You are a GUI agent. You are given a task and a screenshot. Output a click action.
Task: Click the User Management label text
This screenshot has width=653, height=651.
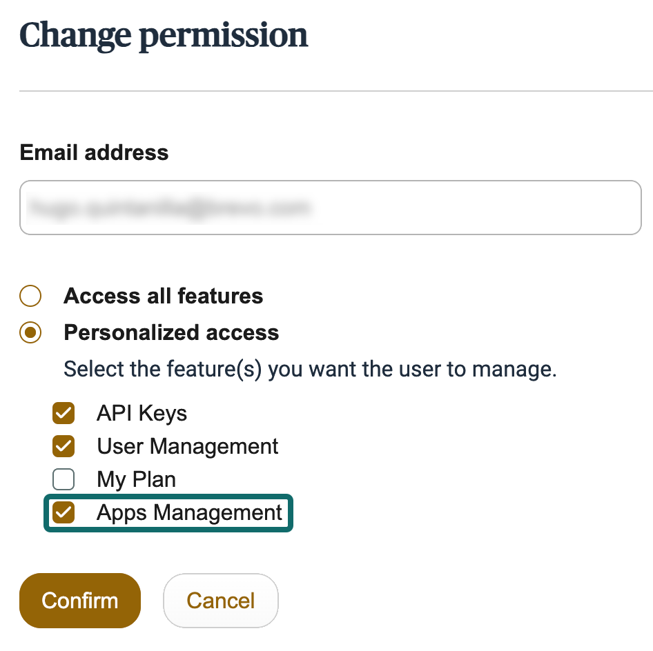(187, 446)
